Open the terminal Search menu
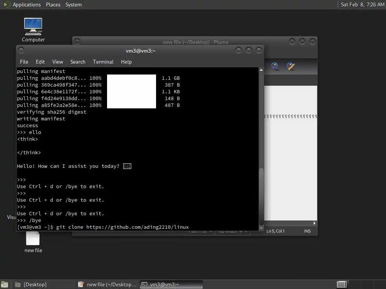Screen dimensions: 386x289 pyautogui.click(x=78, y=62)
